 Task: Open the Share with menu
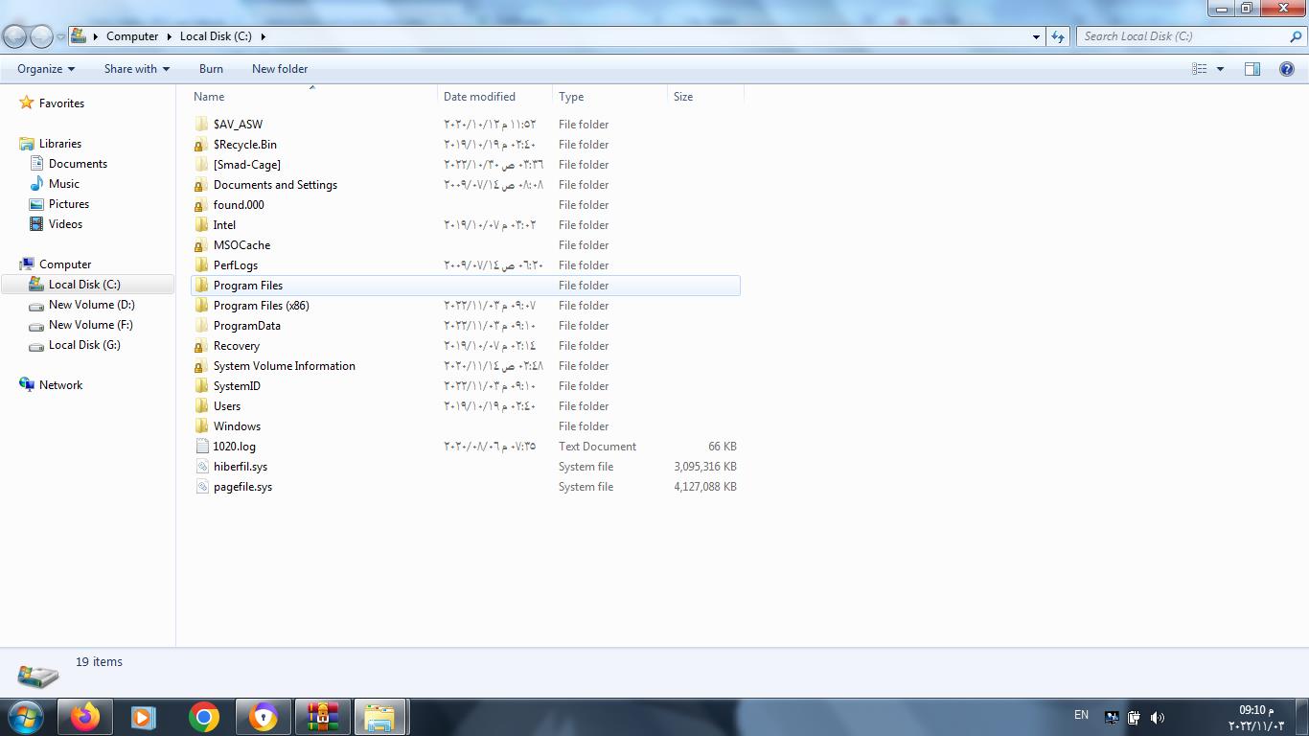click(x=136, y=69)
